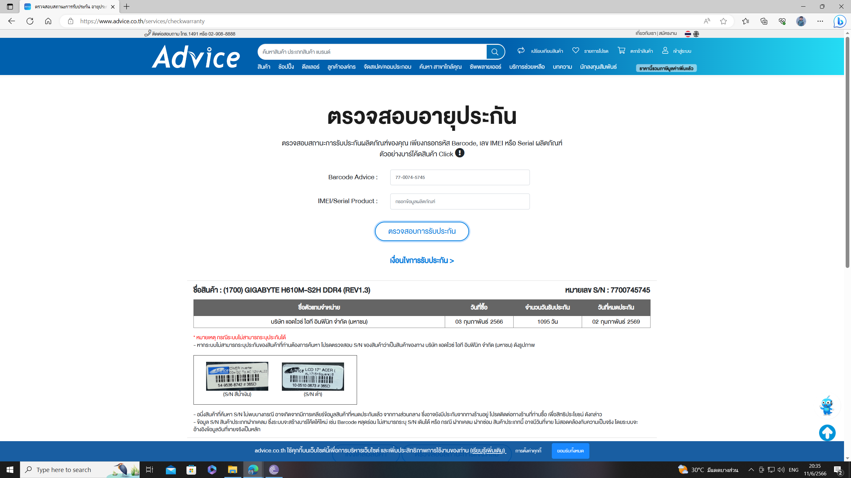Click the compare products arrows icon
Viewport: 851px width, 478px height.
[521, 50]
